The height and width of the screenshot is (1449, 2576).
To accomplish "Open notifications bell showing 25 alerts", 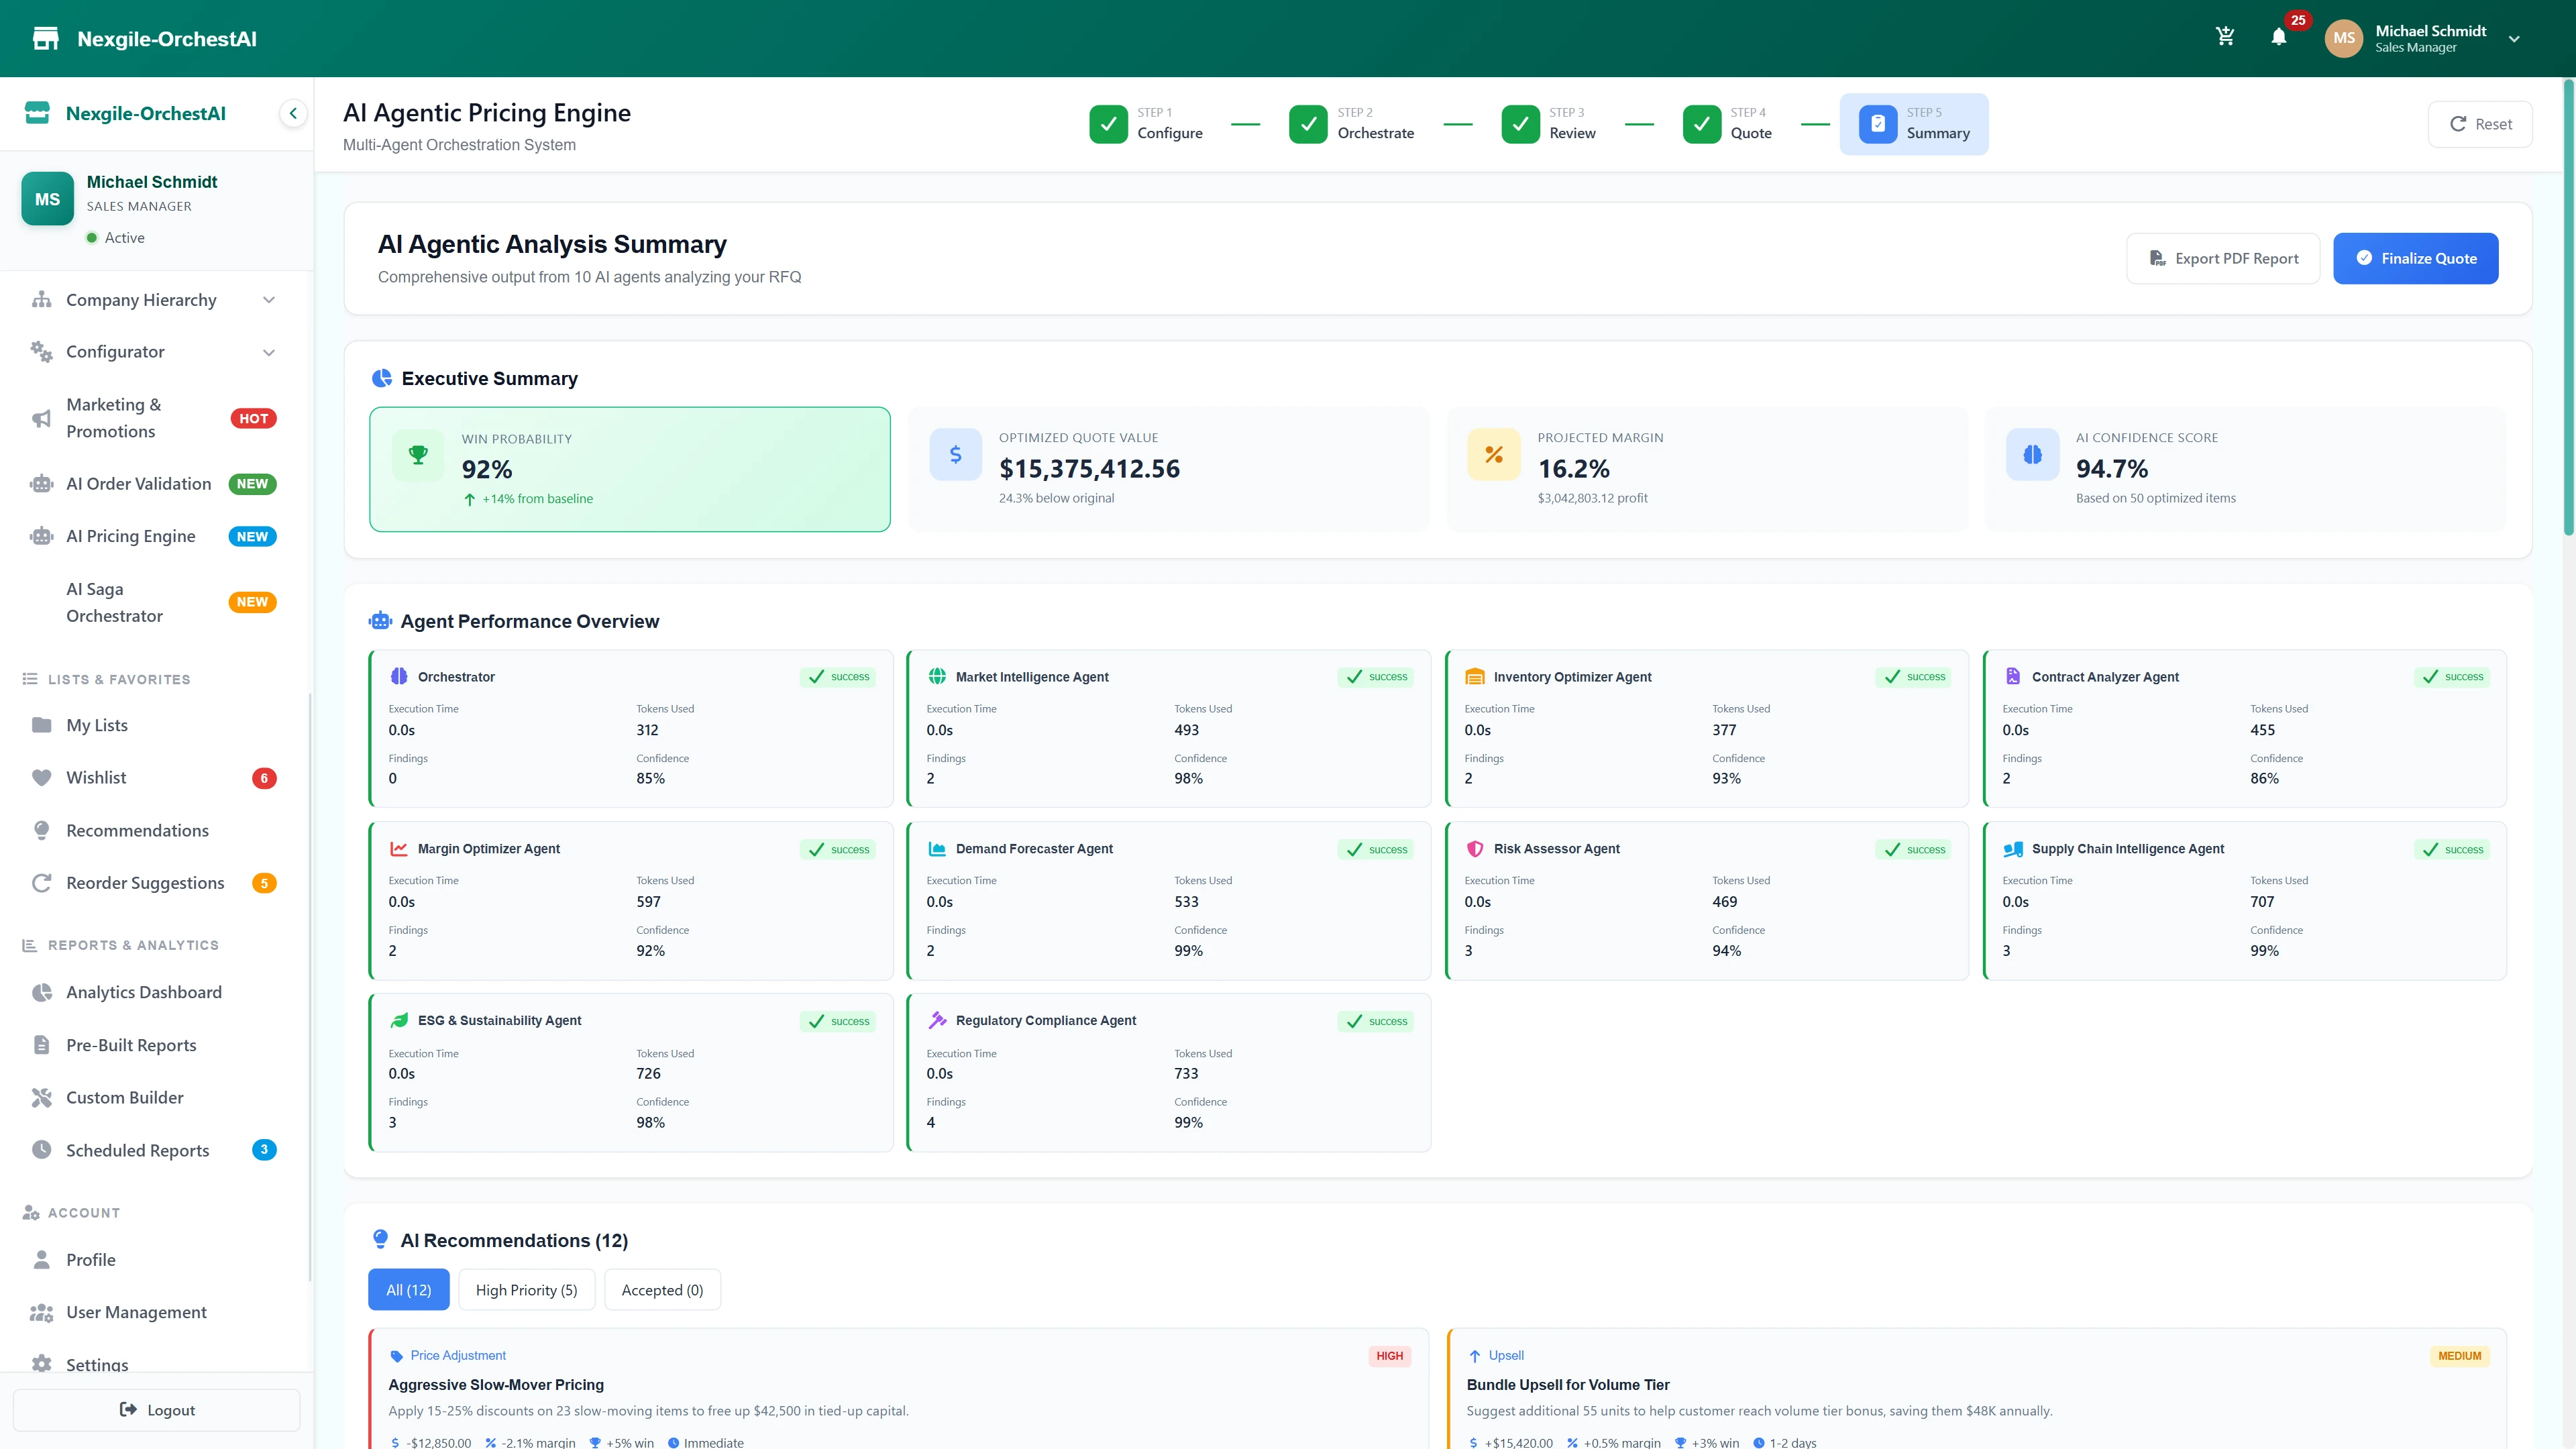I will tap(2280, 38).
